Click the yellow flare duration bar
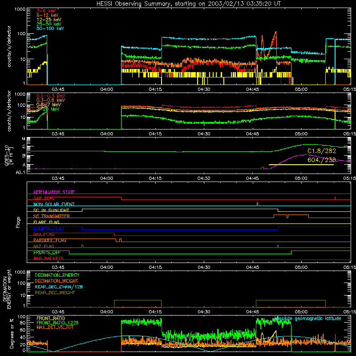The image size is (356, 356). coord(301,165)
